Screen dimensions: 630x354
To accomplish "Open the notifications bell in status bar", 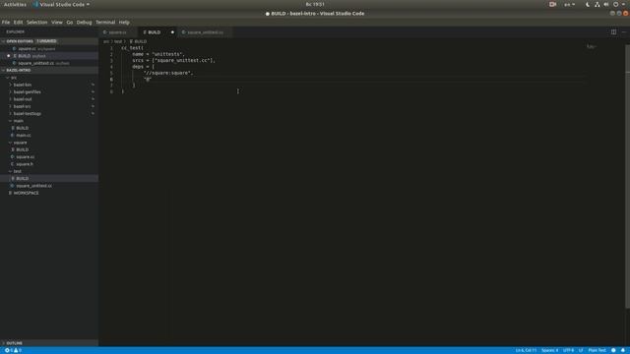I will [623, 350].
